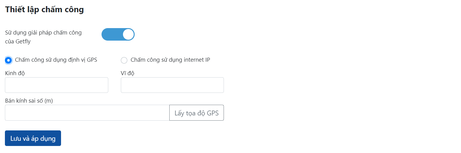Click the blue track of the Getfly toggle
Image resolution: width=461 pixels, height=153 pixels.
(x=111, y=35)
